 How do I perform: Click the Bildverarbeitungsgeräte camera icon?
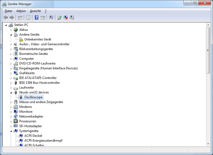pos(16,49)
